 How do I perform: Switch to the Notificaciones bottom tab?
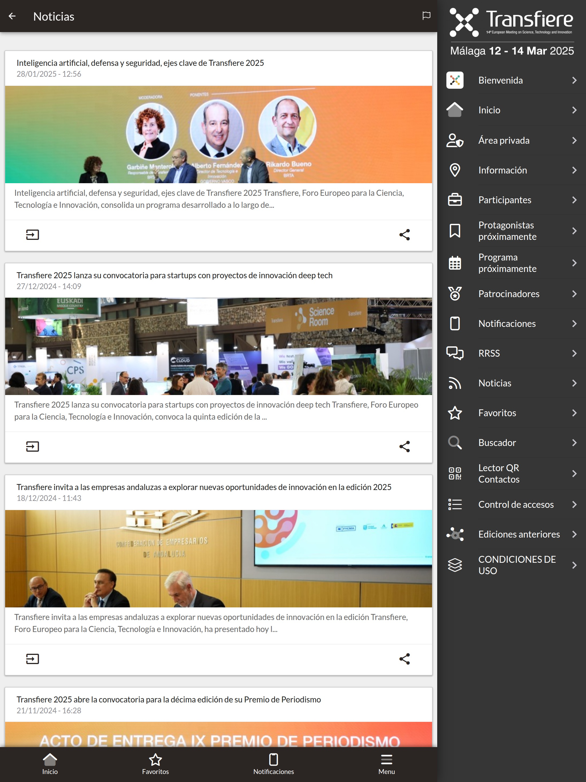coord(274,764)
